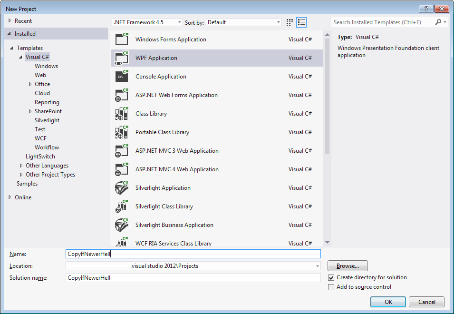
Task: Open the Sort by dropdown
Action: (x=244, y=22)
